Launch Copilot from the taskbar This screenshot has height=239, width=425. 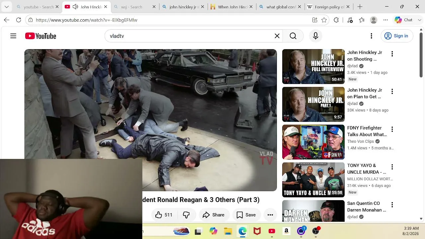tap(213, 231)
